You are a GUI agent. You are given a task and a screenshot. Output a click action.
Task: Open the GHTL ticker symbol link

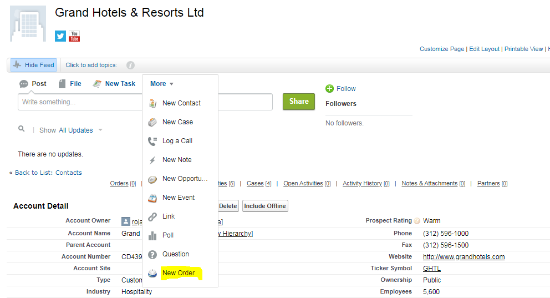[x=432, y=269]
